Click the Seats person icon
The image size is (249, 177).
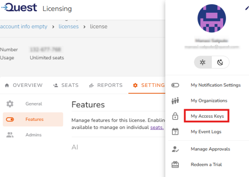56,86
